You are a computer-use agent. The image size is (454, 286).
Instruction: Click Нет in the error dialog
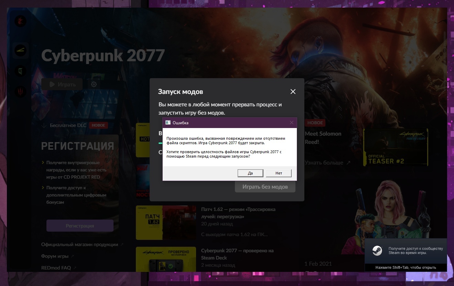point(279,173)
